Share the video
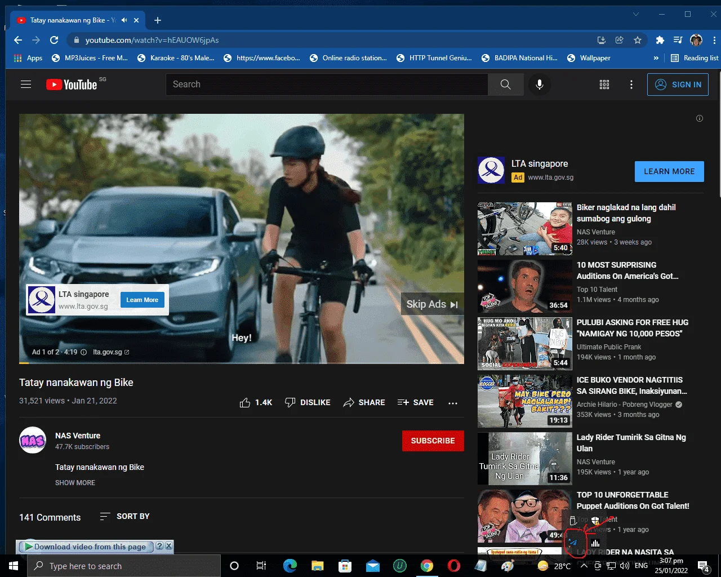Viewport: 721px width, 577px height. point(364,402)
